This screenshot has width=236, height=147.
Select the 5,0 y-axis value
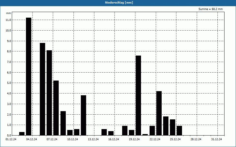coord(9,83)
